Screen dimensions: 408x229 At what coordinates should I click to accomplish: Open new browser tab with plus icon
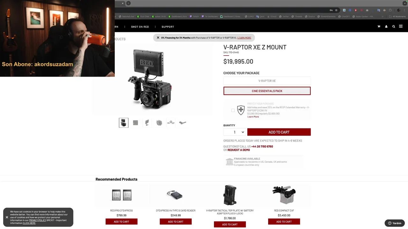tap(128, 3)
